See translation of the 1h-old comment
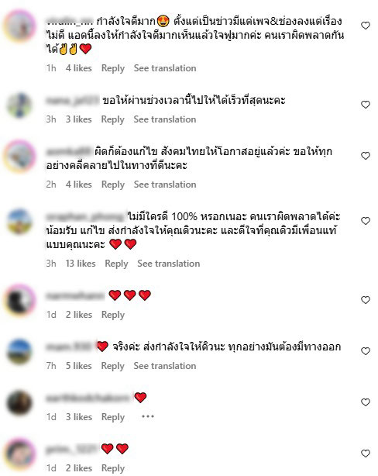 [165, 68]
